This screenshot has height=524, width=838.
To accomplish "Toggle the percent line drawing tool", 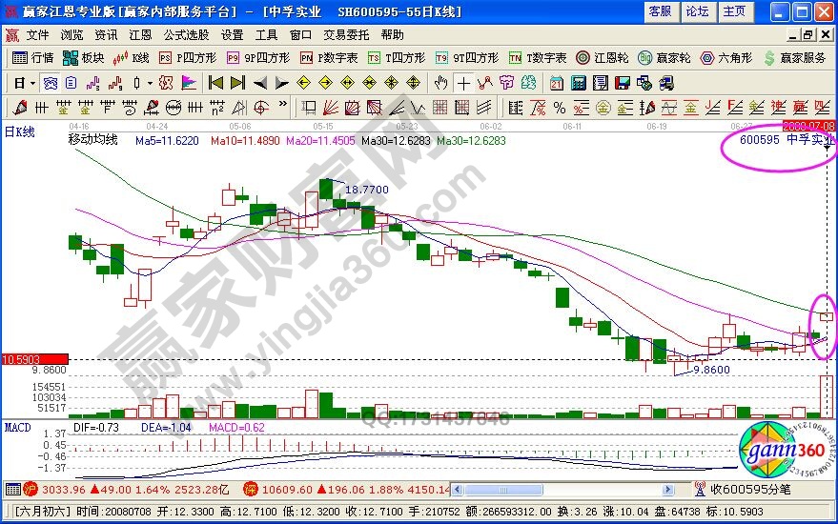I will (x=558, y=107).
